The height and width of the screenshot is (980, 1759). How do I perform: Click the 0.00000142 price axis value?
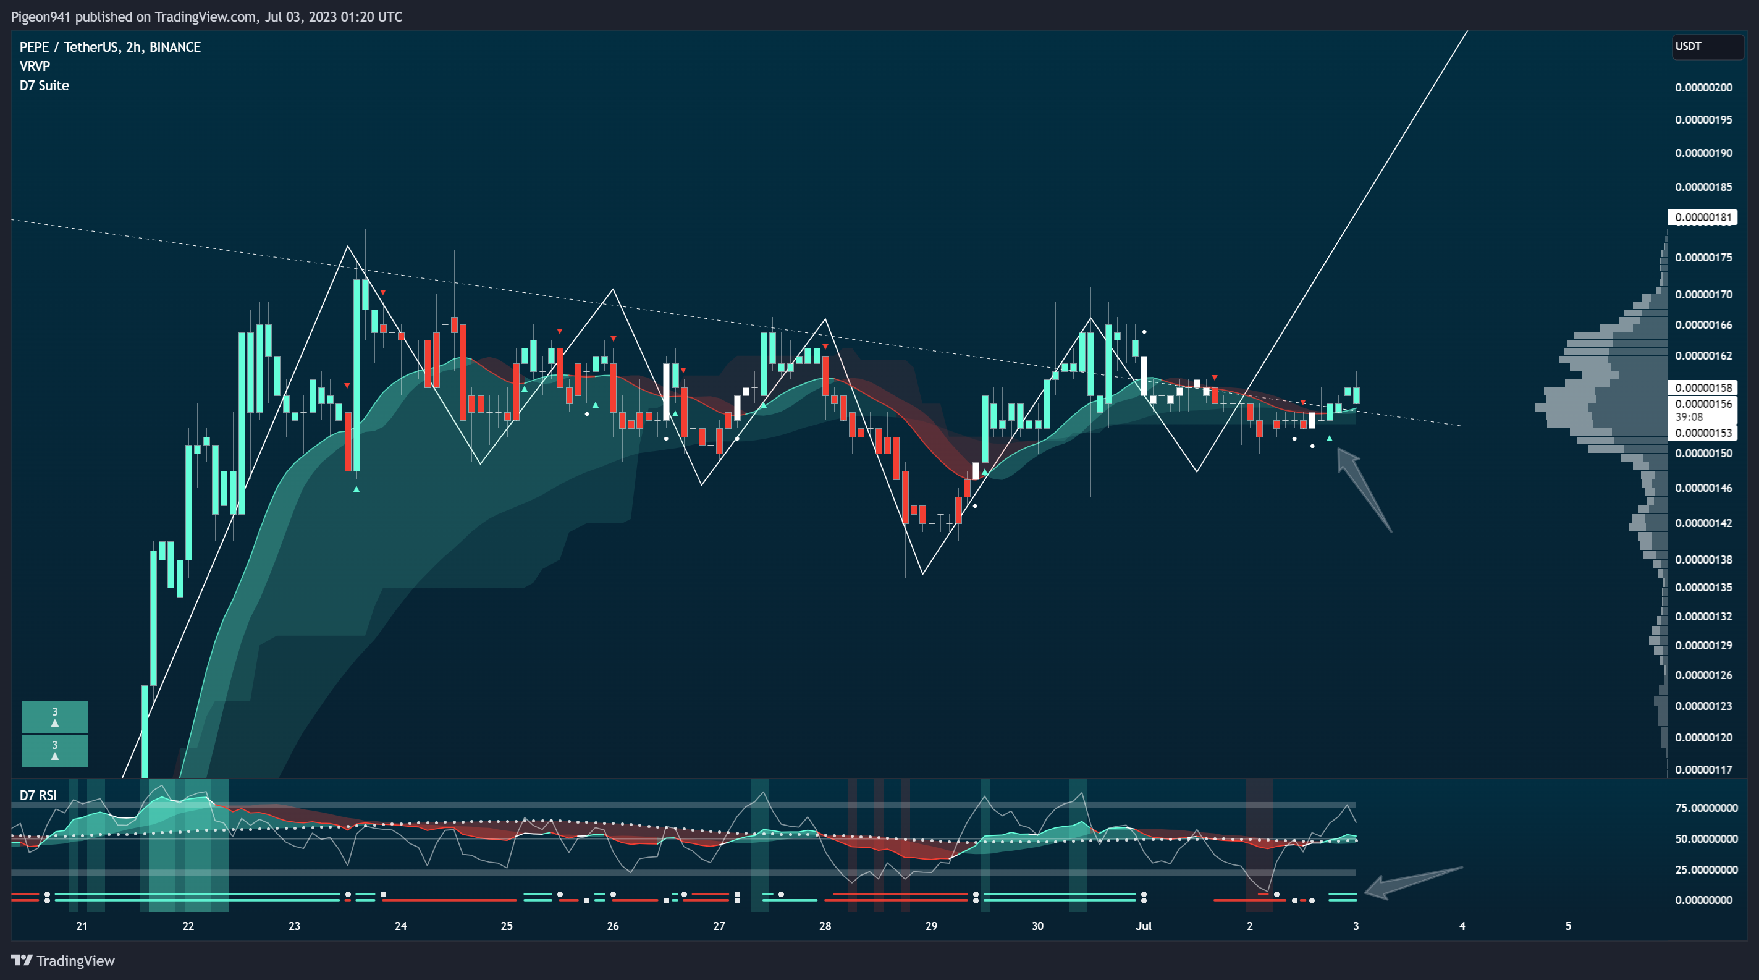pyautogui.click(x=1703, y=523)
